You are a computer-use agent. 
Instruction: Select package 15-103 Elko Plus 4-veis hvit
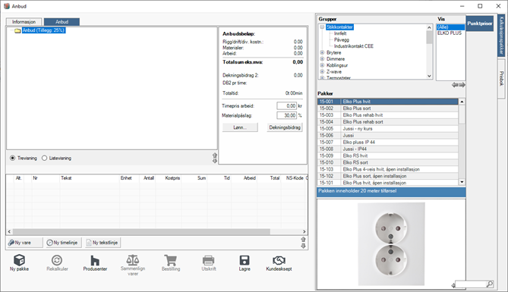coord(388,169)
